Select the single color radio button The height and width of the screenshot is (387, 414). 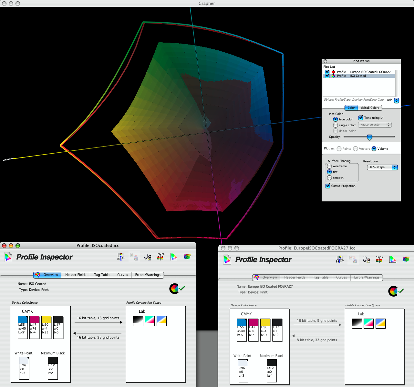[336, 125]
